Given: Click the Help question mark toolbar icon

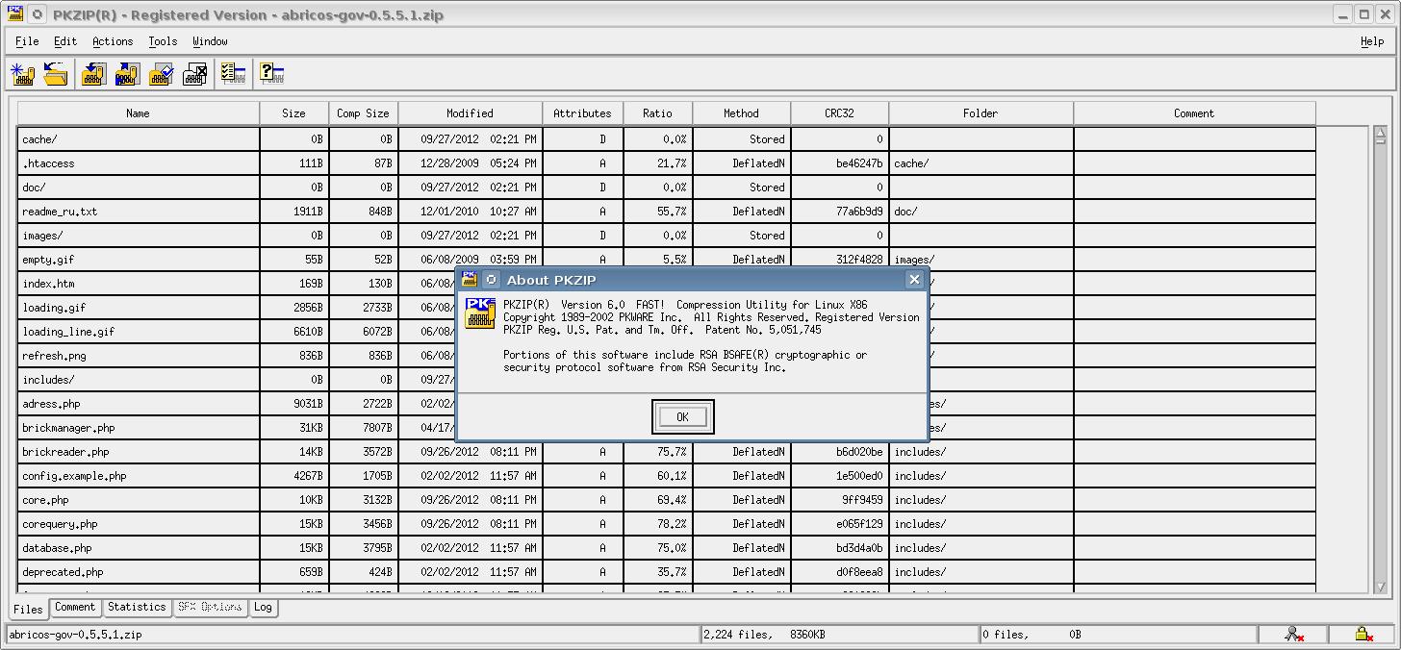Looking at the screenshot, I should [x=271, y=74].
